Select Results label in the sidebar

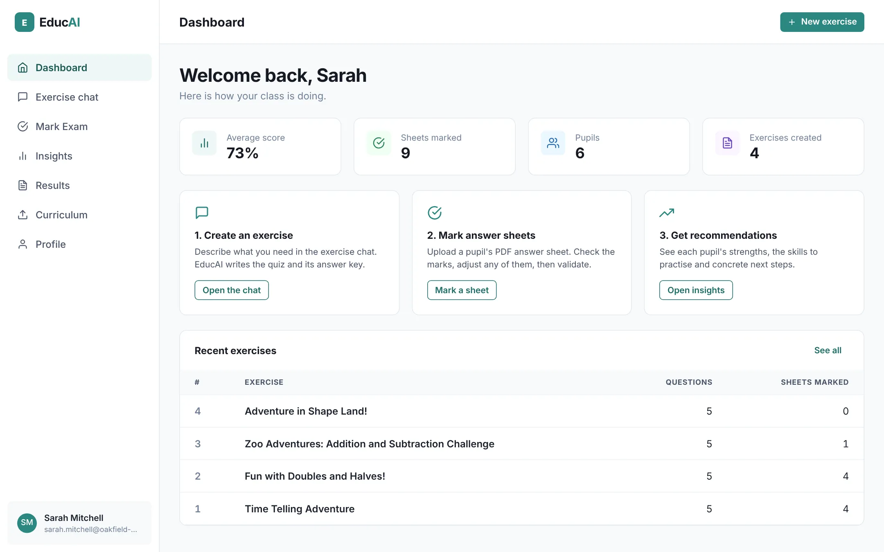[52, 185]
